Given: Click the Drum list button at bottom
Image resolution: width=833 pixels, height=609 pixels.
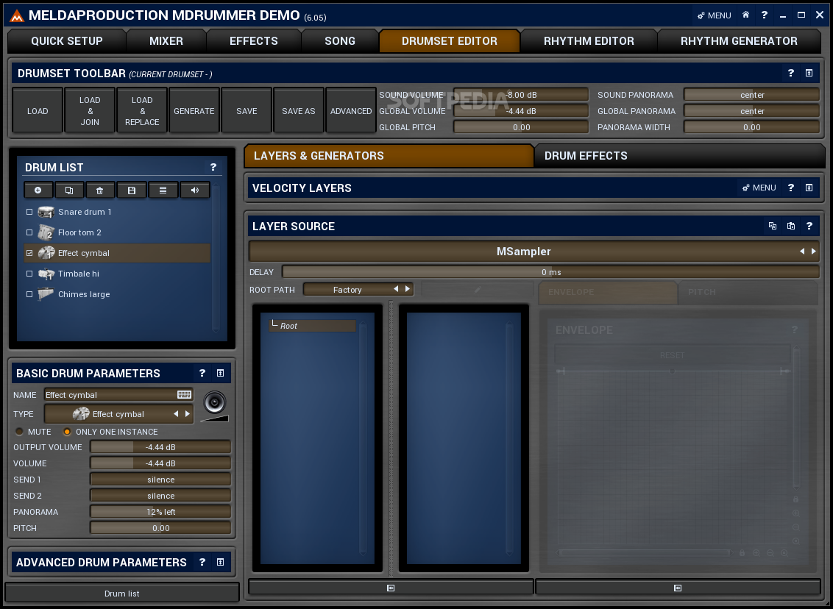Looking at the screenshot, I should pos(121,593).
